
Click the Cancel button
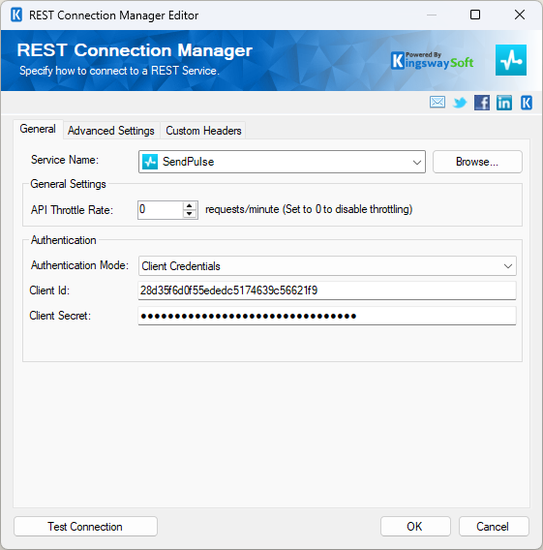(x=494, y=526)
